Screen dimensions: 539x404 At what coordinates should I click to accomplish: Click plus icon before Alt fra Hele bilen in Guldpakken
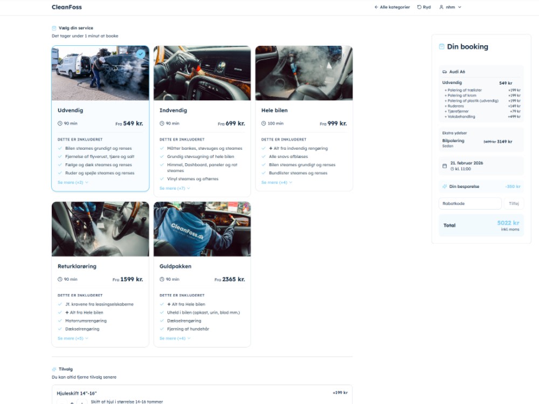tap(169, 304)
